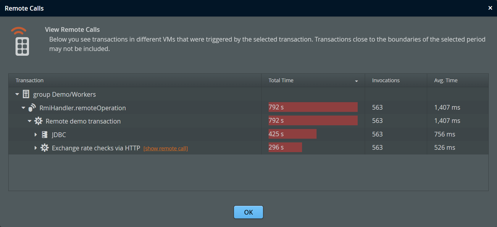Expand the JDBC tree node
The width and height of the screenshot is (497, 227).
36,135
